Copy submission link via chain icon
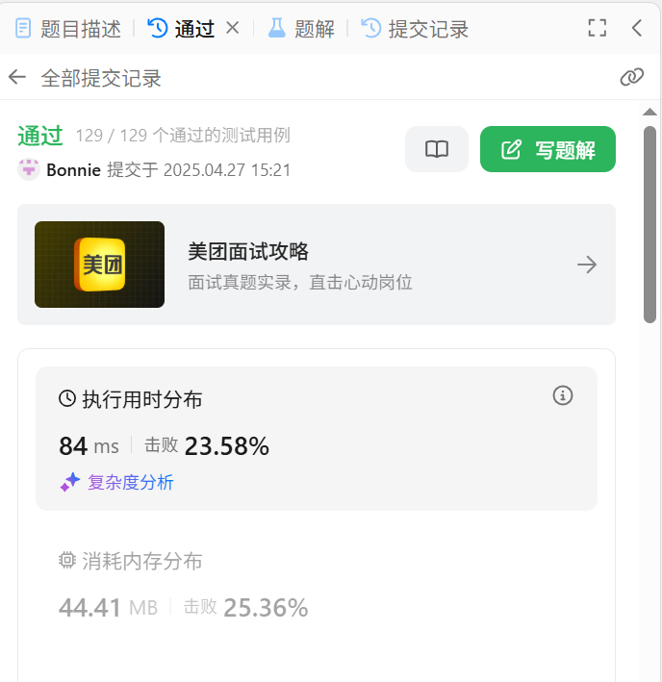The height and width of the screenshot is (682, 662). (x=631, y=77)
